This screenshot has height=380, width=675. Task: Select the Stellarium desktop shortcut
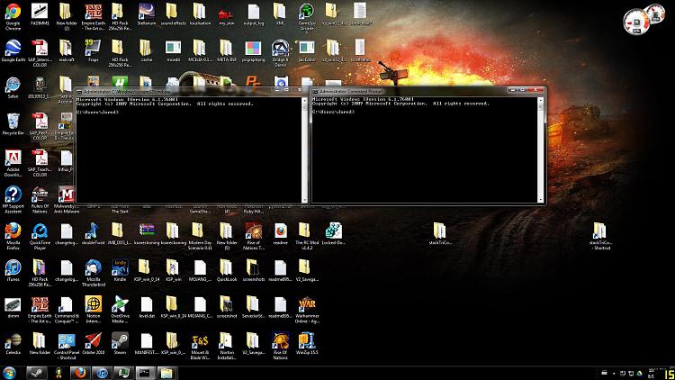point(147,14)
